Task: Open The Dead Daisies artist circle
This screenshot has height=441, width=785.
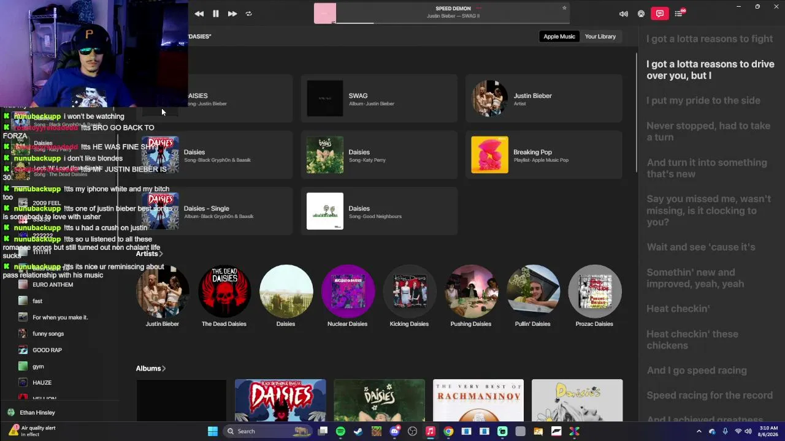Action: [x=224, y=292]
